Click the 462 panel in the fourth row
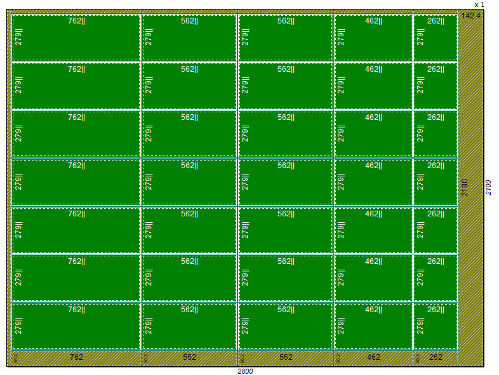499x375 pixels. pyautogui.click(x=373, y=182)
